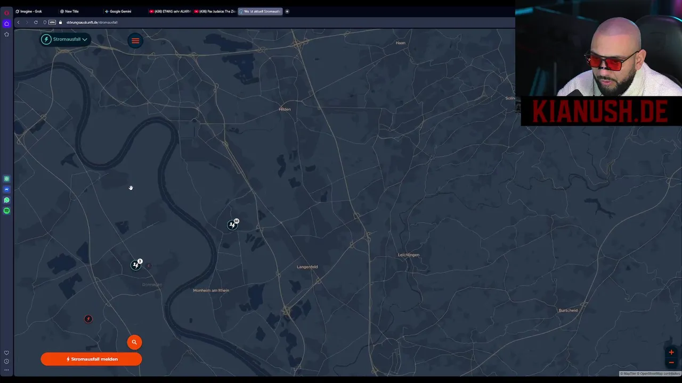Open WhatsApp in the Opera sidebar
Screen dimensions: 682x383
(6, 200)
